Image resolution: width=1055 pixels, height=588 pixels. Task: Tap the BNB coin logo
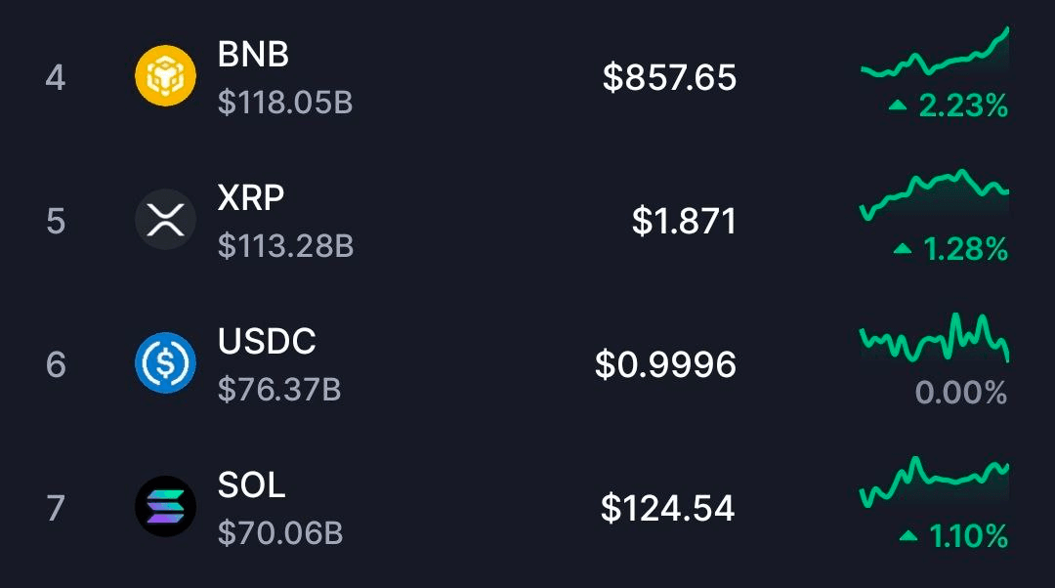(165, 77)
